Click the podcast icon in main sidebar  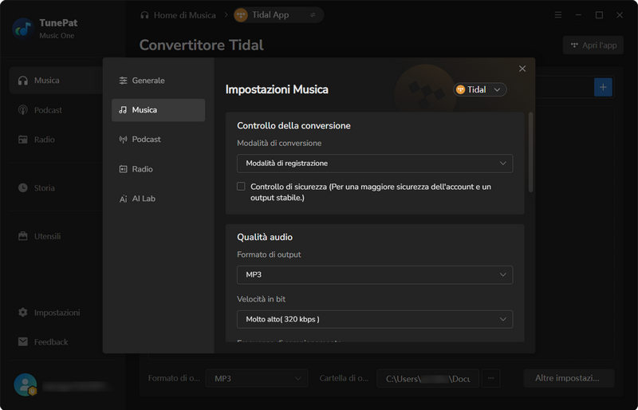tap(23, 110)
